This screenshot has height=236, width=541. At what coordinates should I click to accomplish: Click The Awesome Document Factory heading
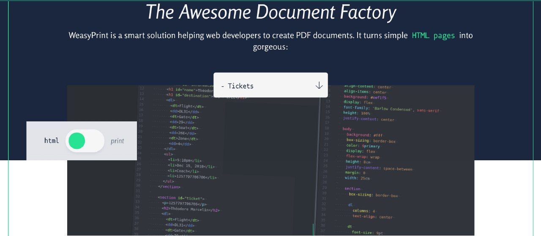pyautogui.click(x=270, y=12)
